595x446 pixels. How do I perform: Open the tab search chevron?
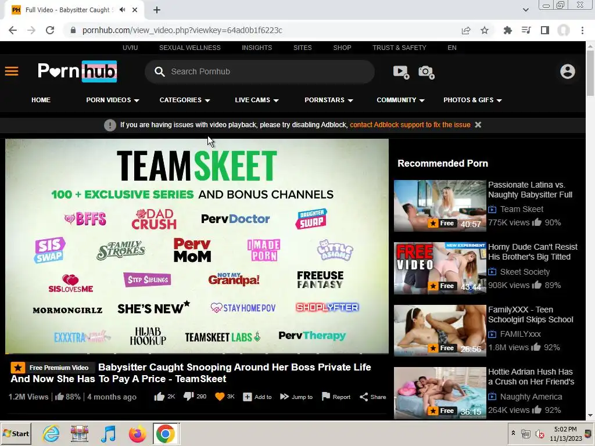pos(525,10)
